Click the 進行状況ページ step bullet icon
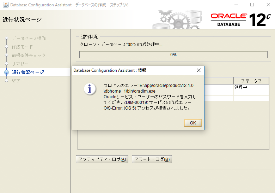Viewport: 275px width, 193px height. 6,72
